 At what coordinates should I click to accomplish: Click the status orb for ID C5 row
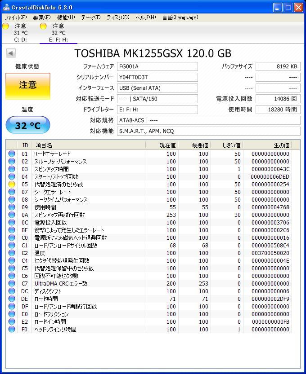click(x=12, y=268)
